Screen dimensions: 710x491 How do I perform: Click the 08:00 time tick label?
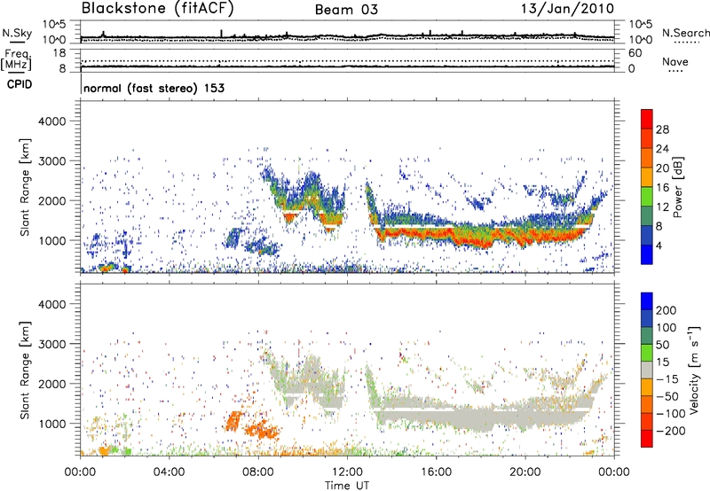pos(257,472)
